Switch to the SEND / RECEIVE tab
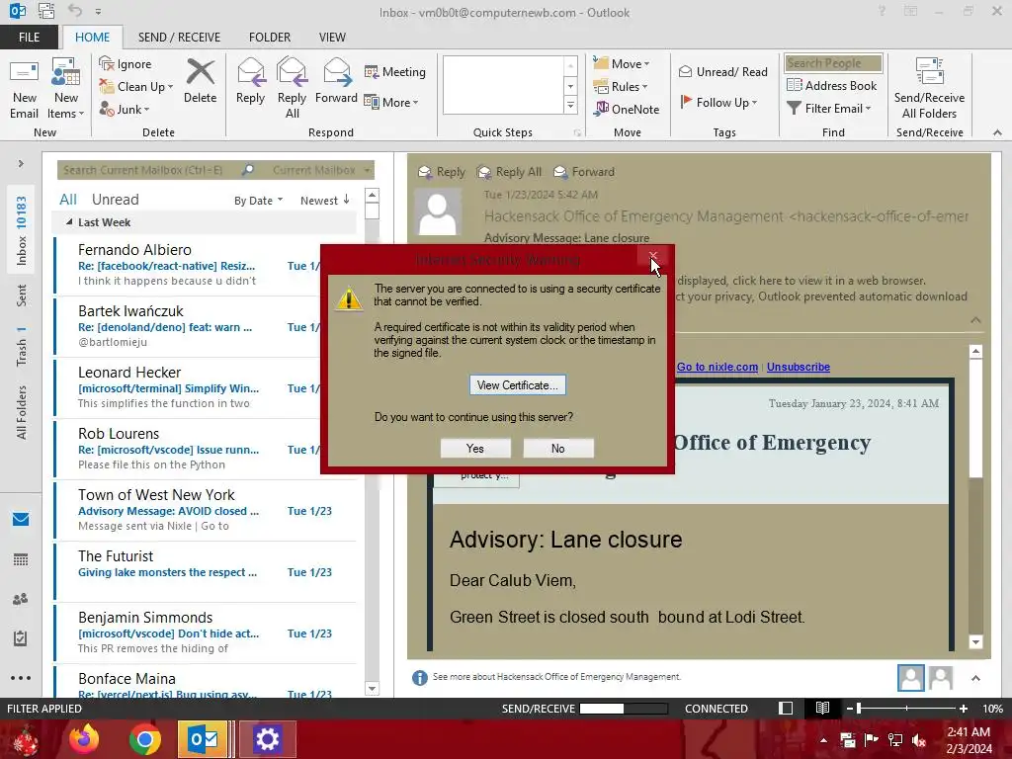The width and height of the screenshot is (1012, 759). (x=179, y=37)
